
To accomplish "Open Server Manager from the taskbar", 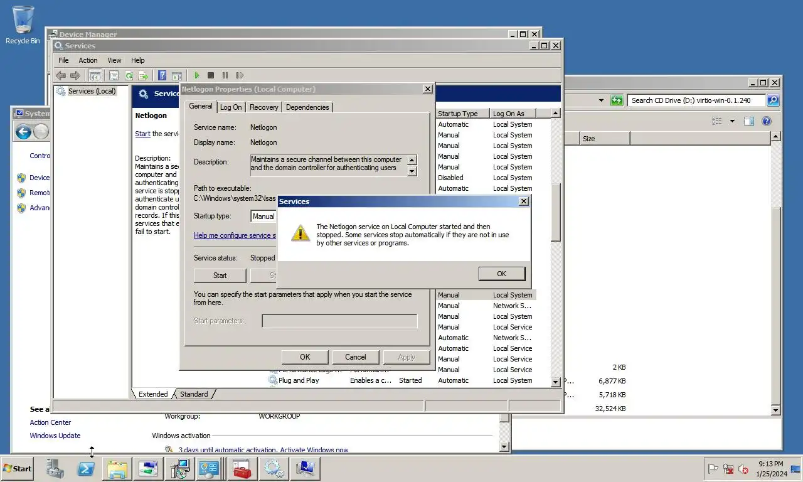I will (x=55, y=468).
